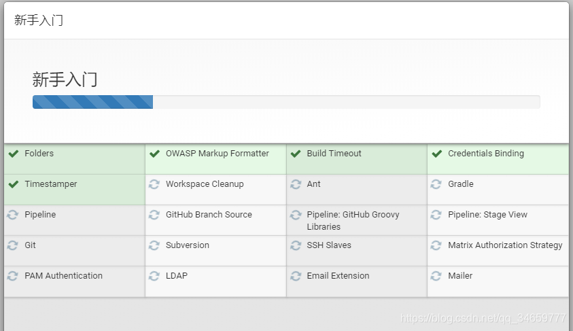Click the checkmark beside OWASP Markup Formatter
This screenshot has height=331, width=573.
154,154
